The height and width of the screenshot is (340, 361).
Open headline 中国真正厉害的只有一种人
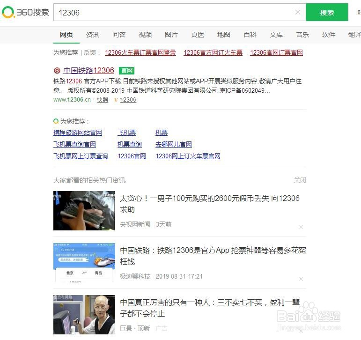210,308
